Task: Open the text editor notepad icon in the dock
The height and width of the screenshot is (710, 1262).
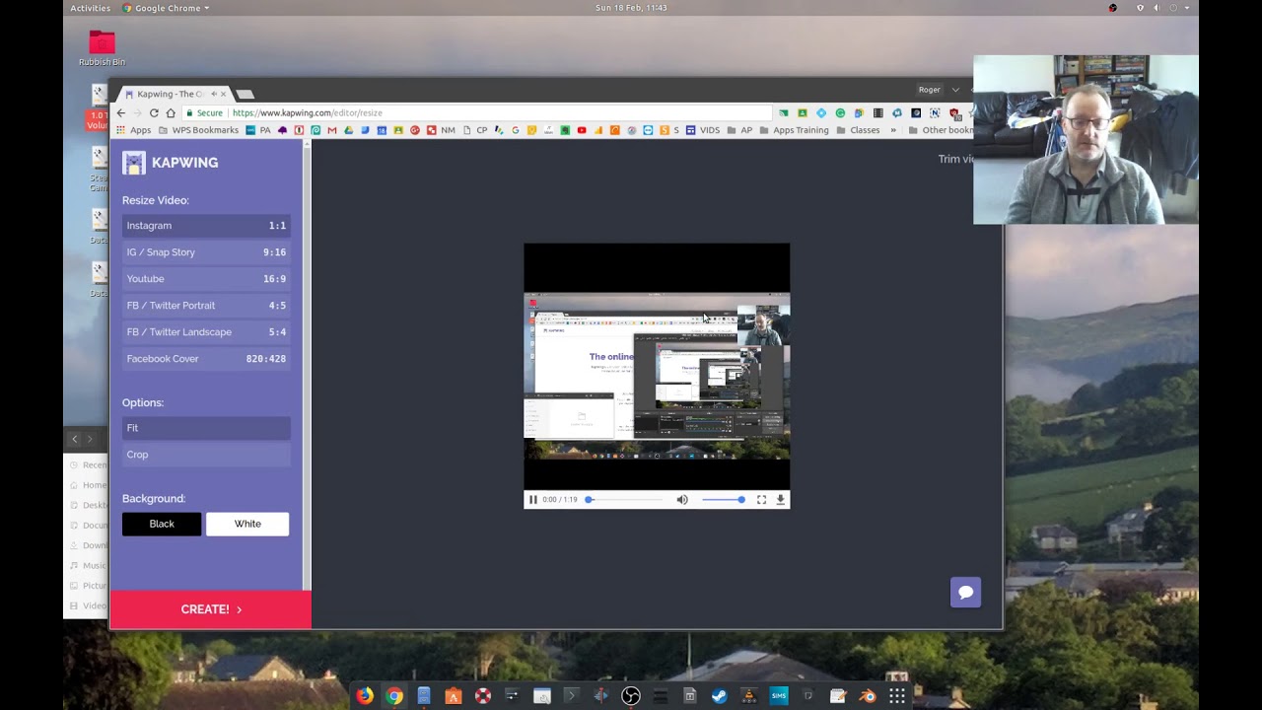Action: (x=838, y=696)
